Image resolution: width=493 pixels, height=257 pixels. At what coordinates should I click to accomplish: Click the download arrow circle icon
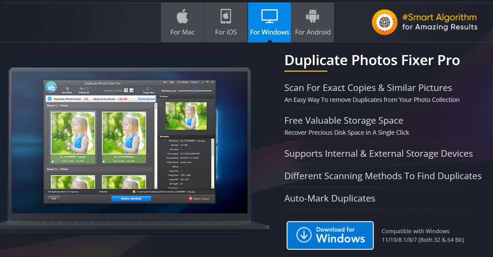304,235
